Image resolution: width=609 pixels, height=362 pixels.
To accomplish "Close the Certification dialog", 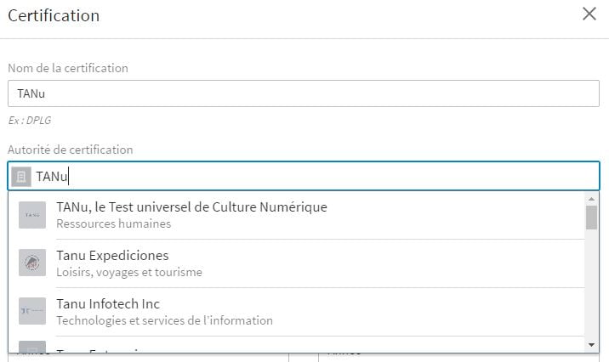I will (x=589, y=14).
